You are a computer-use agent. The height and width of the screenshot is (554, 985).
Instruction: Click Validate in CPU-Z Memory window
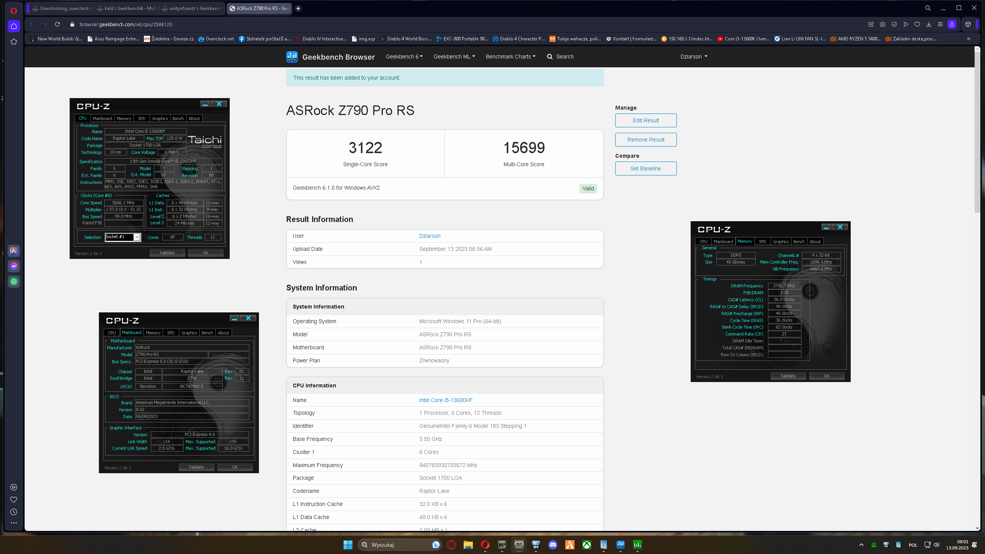[788, 376]
